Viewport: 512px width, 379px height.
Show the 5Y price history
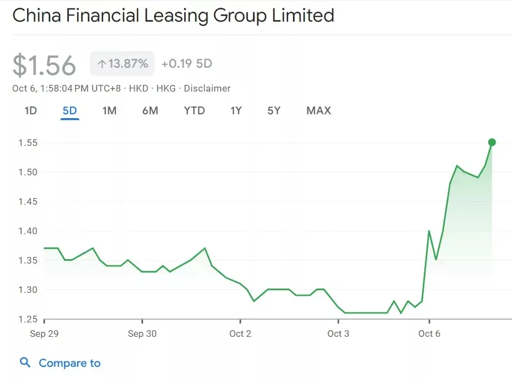[274, 110]
